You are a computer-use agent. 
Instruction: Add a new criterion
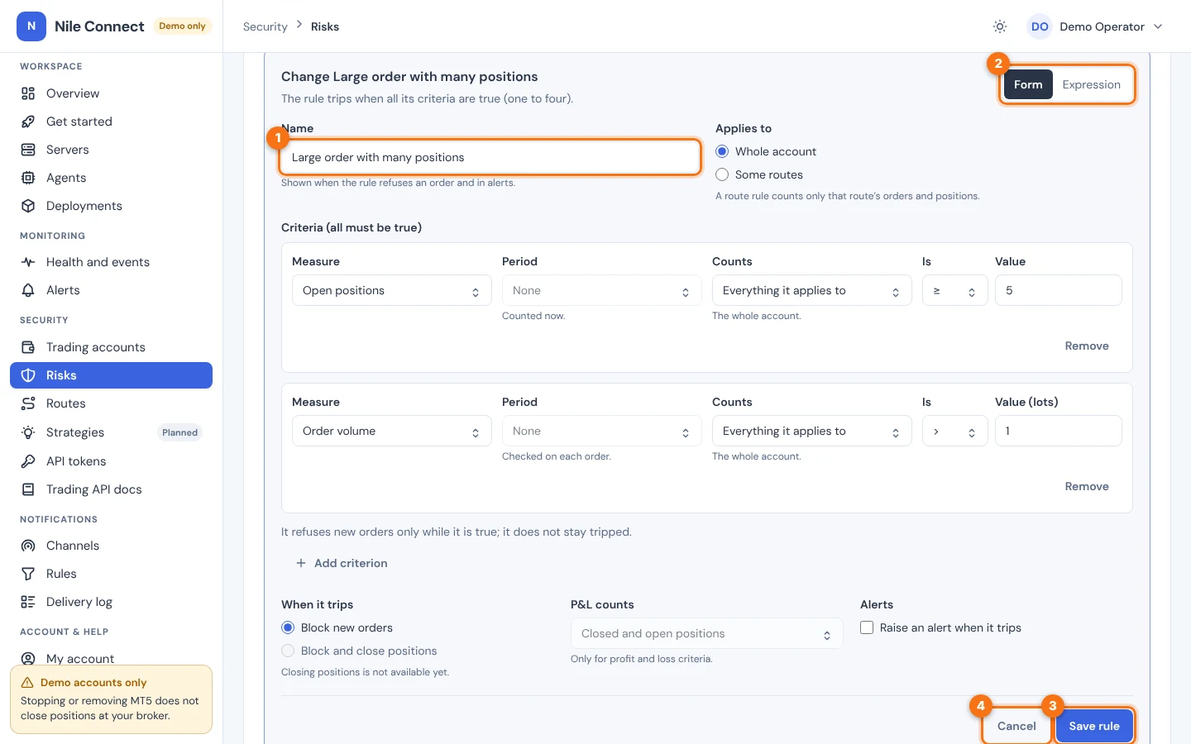tap(342, 563)
